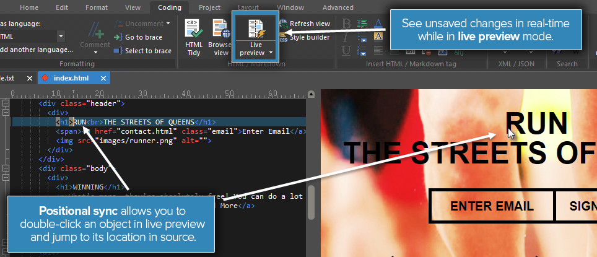This screenshot has height=257, width=597.
Task: Collapse the div fold under the header line
Action: coord(6,112)
